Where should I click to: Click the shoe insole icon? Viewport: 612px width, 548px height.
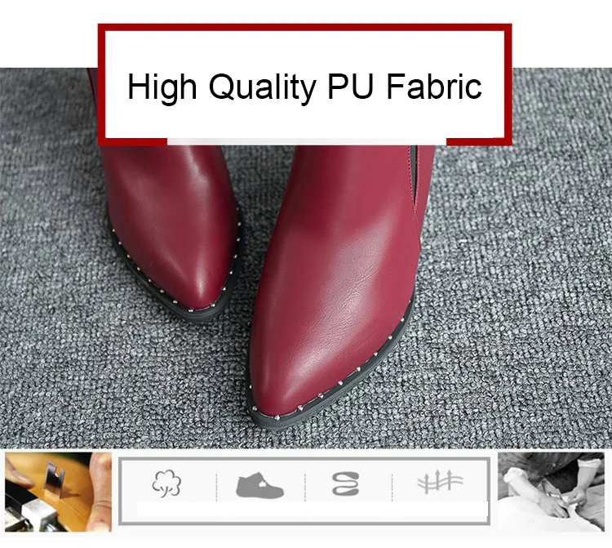(346, 484)
